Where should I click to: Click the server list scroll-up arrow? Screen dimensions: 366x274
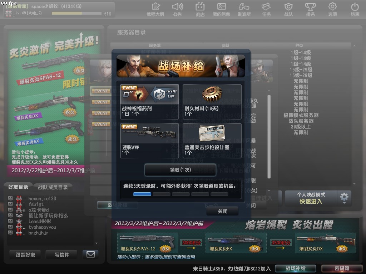[x=354, y=46]
